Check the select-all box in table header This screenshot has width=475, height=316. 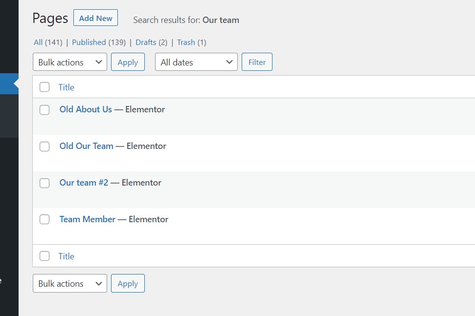45,87
